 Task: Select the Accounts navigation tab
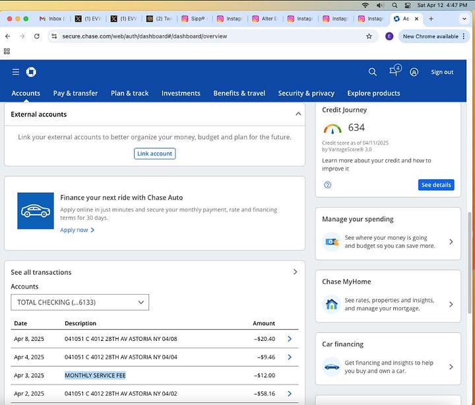(26, 93)
